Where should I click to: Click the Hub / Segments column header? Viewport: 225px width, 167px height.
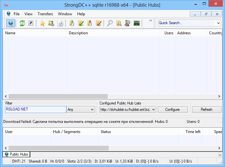point(75,132)
